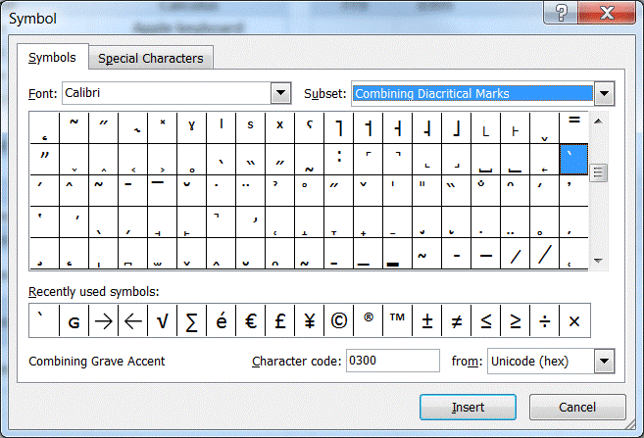The height and width of the screenshot is (438, 644).
Task: Open the 'from' Unicode (hex) dropdown
Action: coord(605,361)
